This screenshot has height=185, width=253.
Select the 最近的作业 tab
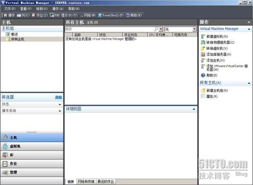[106, 181]
